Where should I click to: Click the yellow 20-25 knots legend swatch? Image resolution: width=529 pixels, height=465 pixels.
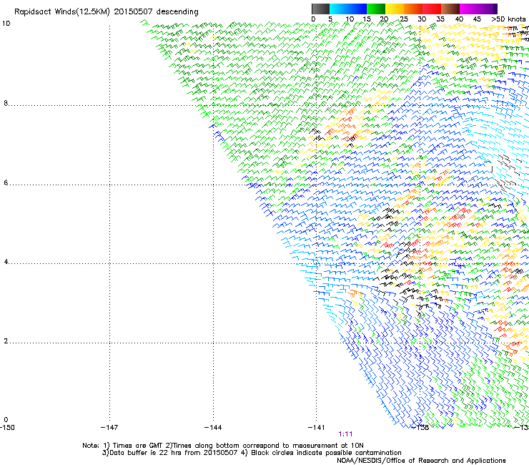tap(395, 9)
